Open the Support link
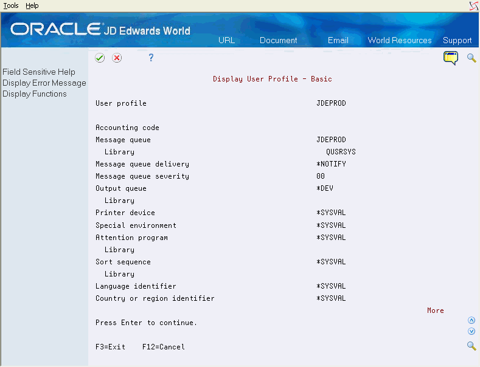The width and height of the screenshot is (480, 367). (457, 40)
